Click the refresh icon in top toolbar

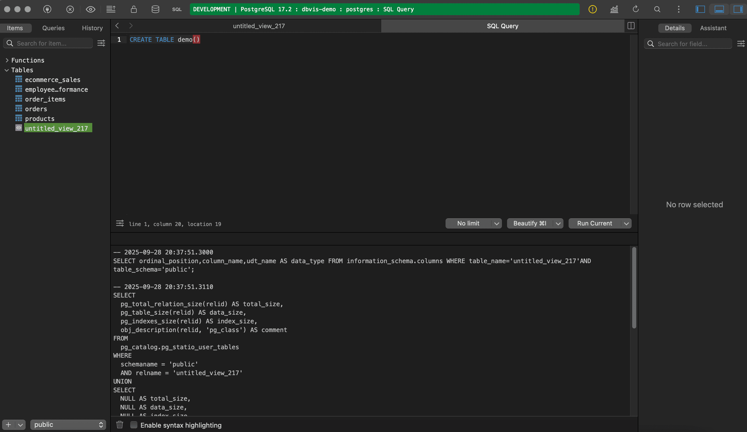click(x=635, y=9)
